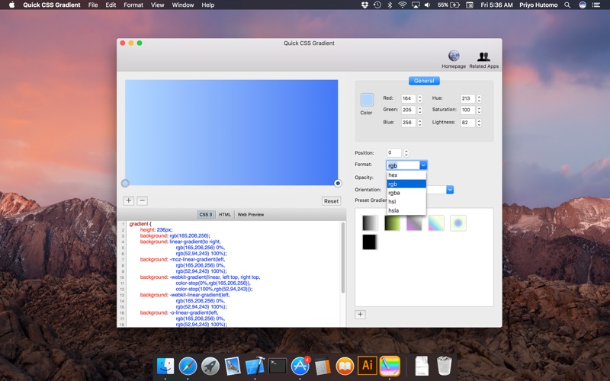
Task: Apply the rainbow radial preset gradient
Action: click(457, 223)
